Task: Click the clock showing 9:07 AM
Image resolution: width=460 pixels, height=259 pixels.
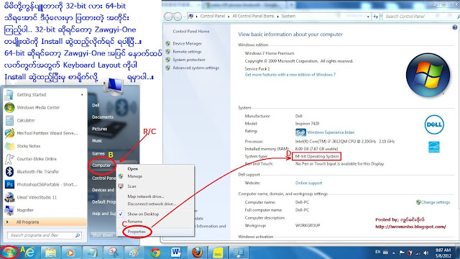Action: (x=443, y=253)
